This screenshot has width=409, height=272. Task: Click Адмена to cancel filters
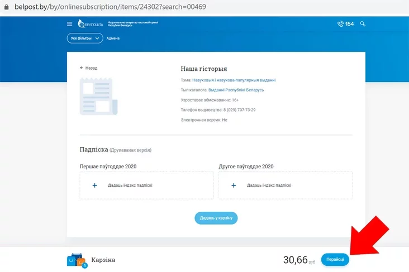pyautogui.click(x=113, y=38)
